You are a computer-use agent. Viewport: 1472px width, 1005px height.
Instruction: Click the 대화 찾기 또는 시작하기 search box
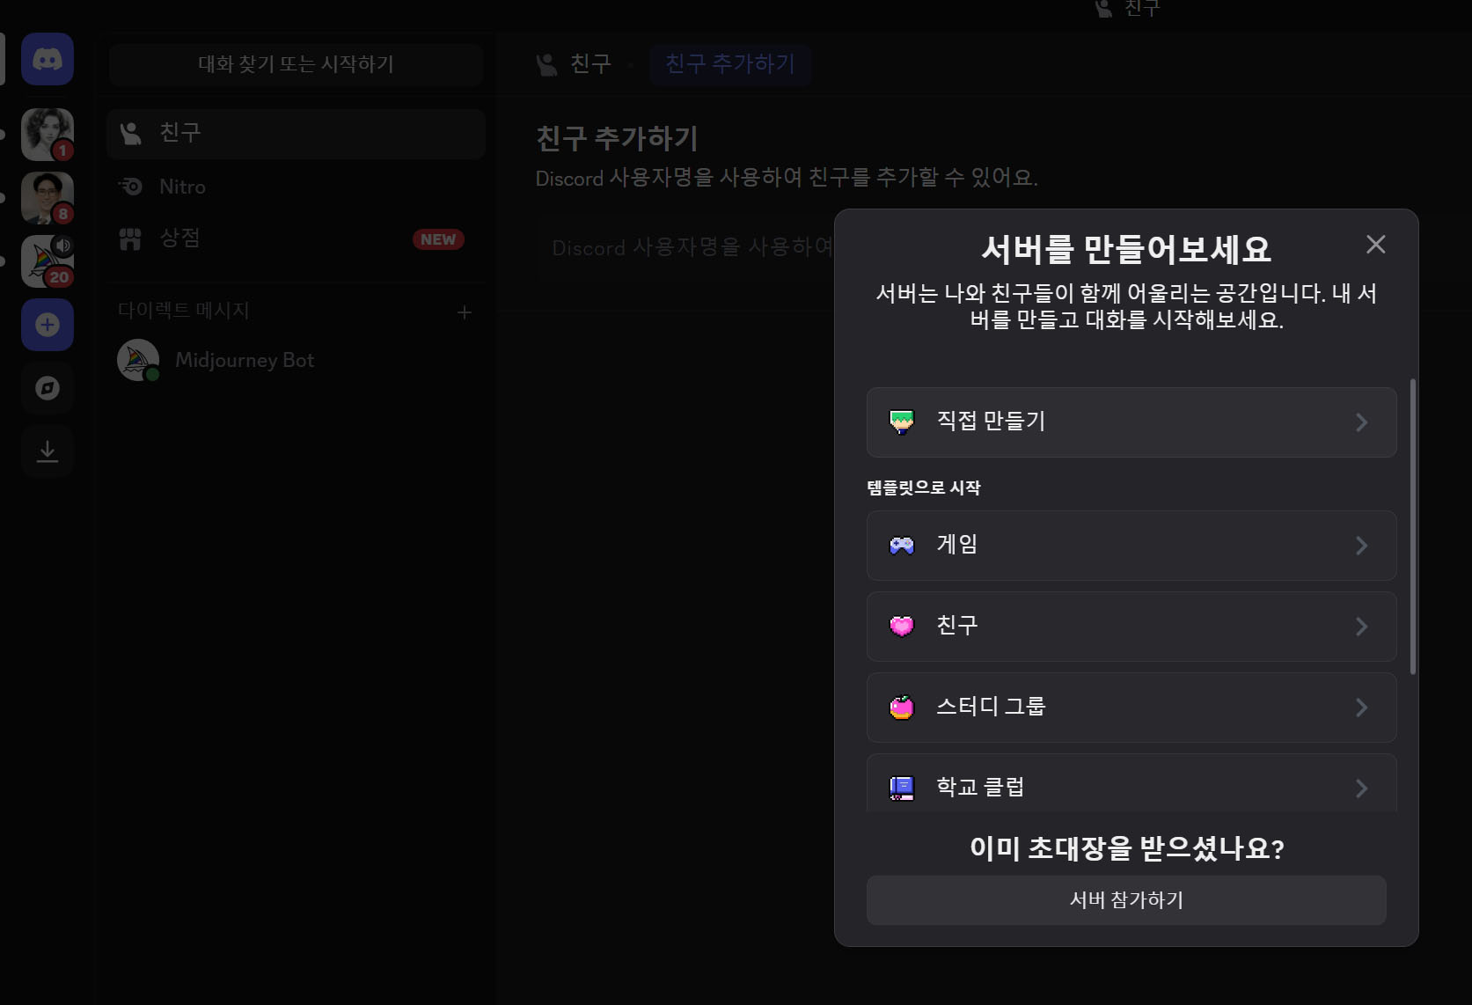point(296,64)
